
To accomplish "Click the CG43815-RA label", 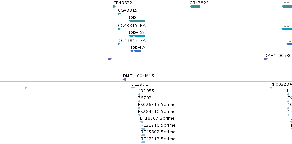I will [x=132, y=25].
